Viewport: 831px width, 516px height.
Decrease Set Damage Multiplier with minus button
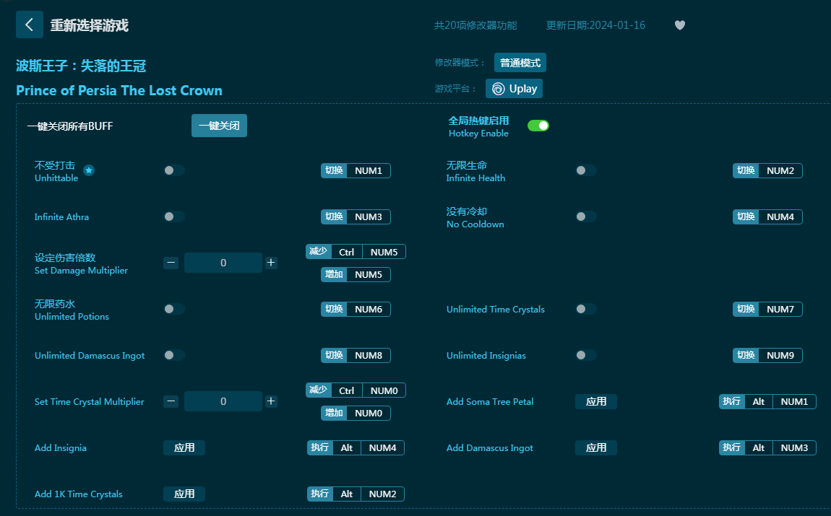pos(171,263)
